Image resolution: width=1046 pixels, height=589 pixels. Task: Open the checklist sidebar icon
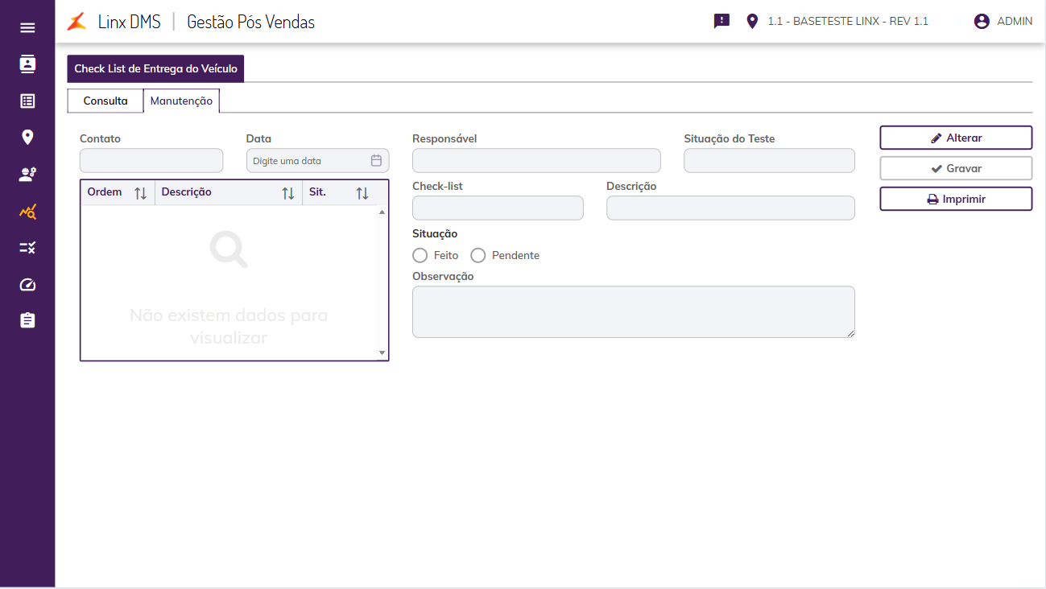coord(27,248)
